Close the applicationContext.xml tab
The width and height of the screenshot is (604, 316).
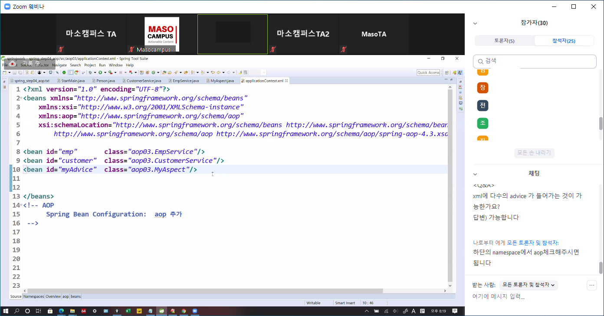point(286,81)
